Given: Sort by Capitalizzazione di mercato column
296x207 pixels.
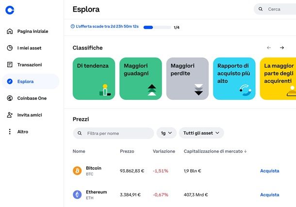Looking at the screenshot, I should tap(215, 151).
